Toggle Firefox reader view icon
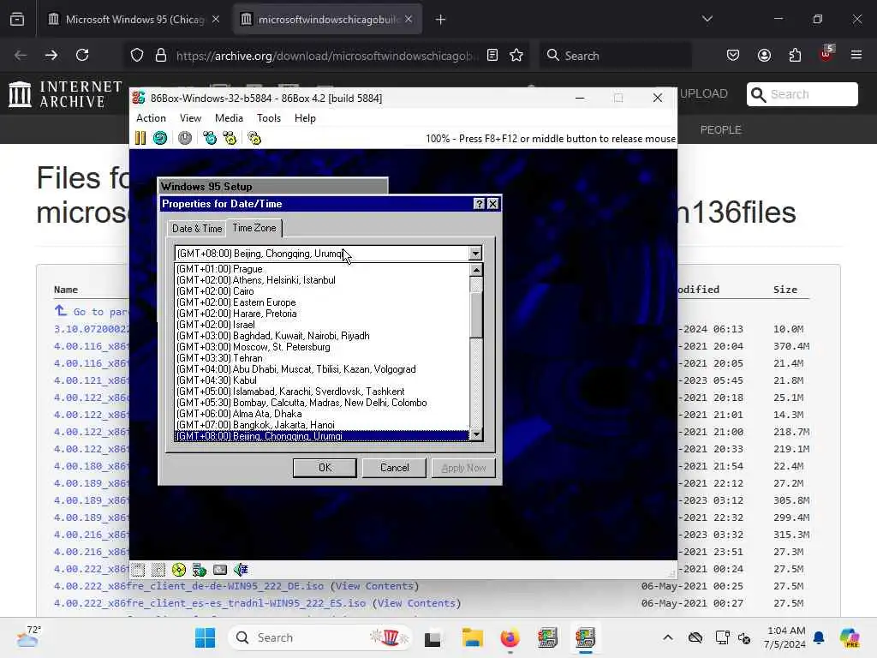 492,56
